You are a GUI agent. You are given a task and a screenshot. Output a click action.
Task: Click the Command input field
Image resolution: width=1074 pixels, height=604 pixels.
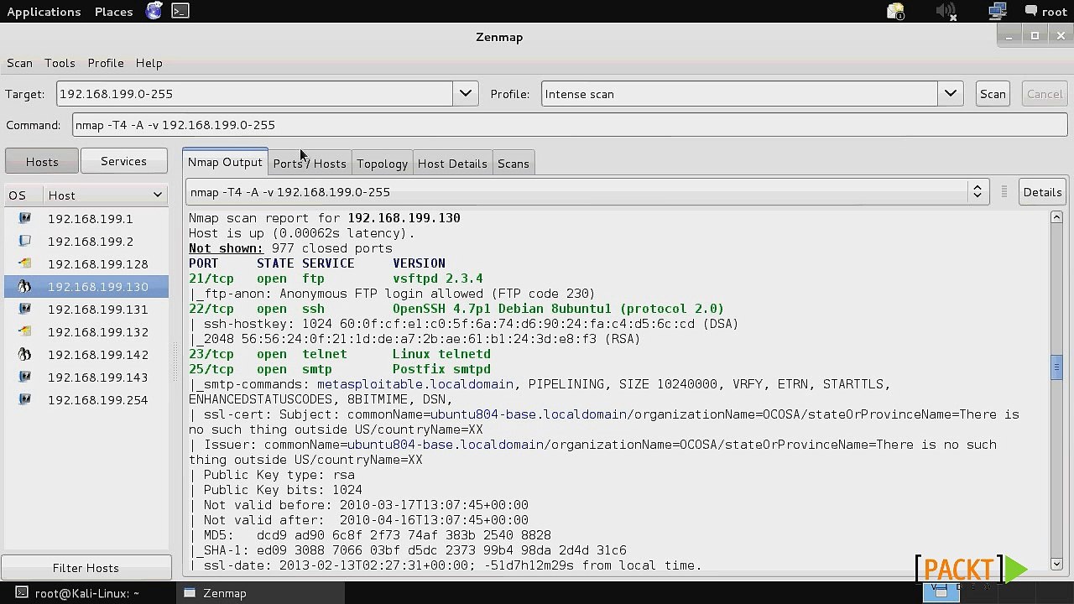(x=570, y=125)
